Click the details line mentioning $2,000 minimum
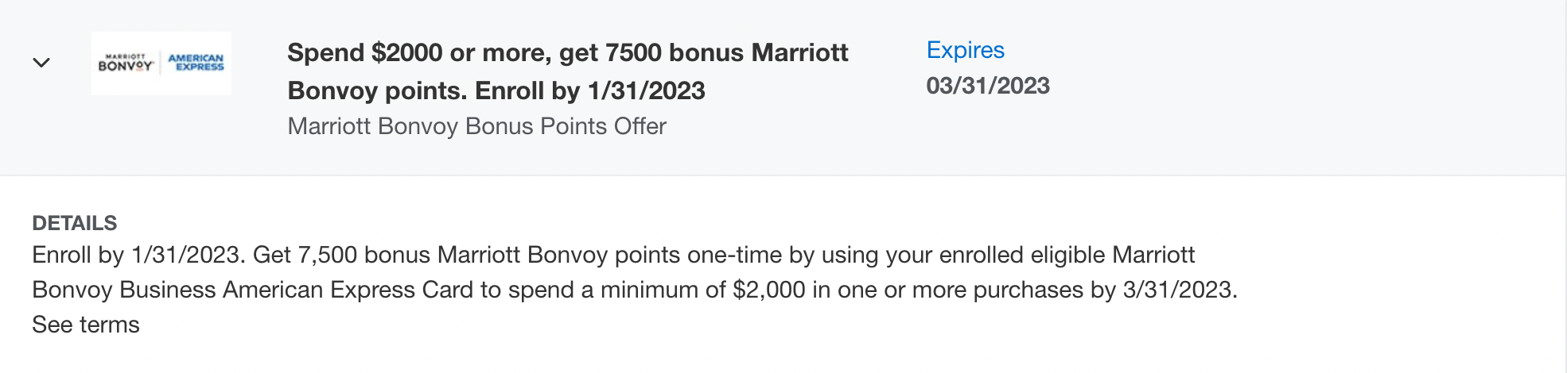1567x373 pixels. pos(635,290)
